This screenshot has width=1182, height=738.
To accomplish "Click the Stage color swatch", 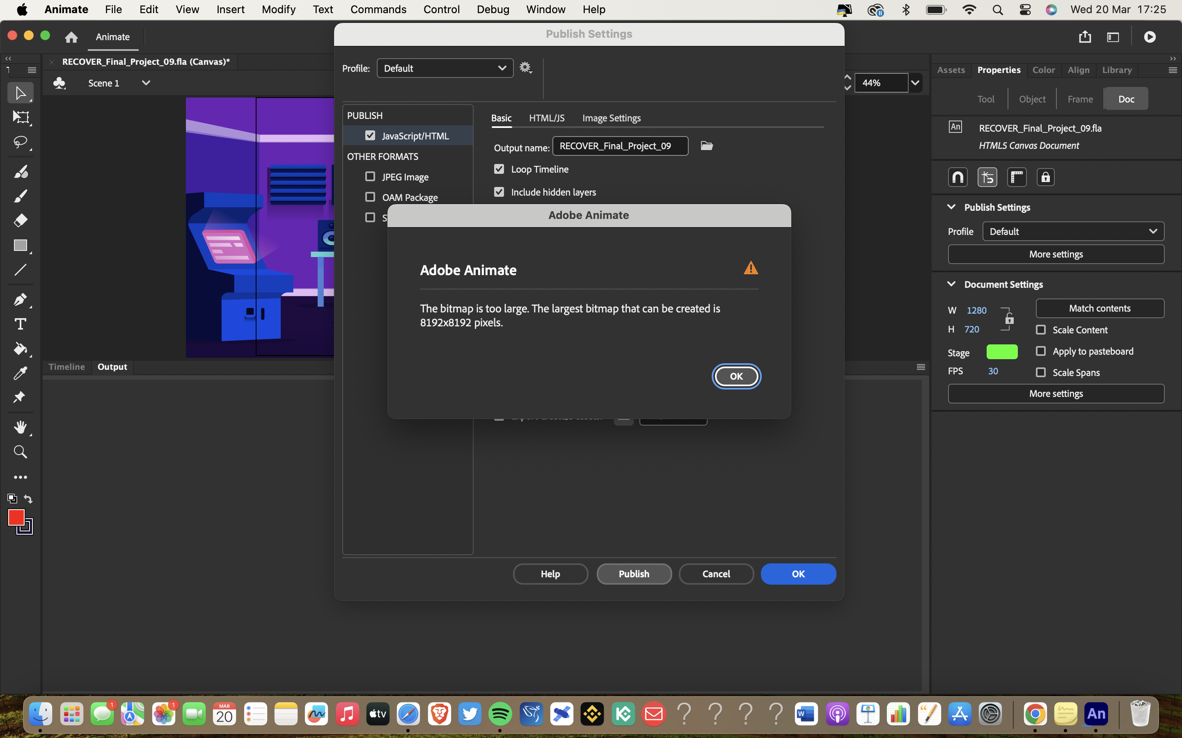I will (x=1002, y=351).
